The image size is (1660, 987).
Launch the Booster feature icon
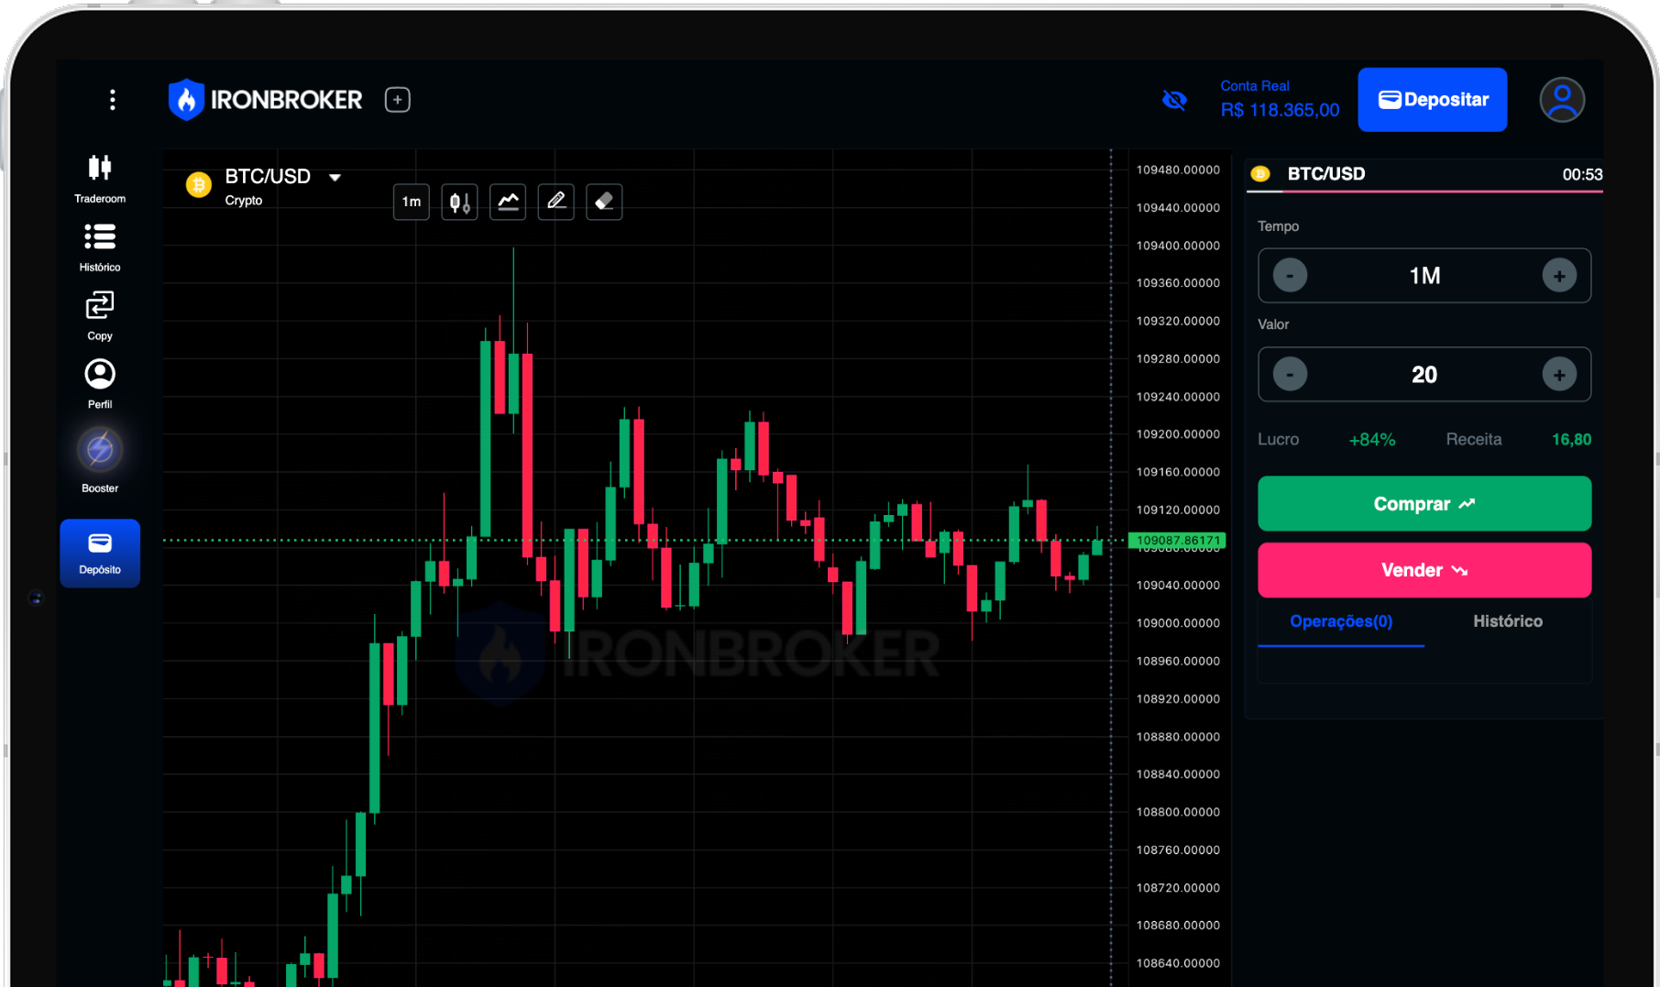[99, 449]
